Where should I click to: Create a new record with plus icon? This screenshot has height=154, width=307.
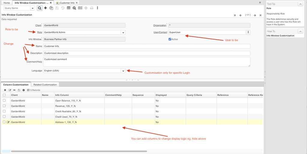(45, 8)
